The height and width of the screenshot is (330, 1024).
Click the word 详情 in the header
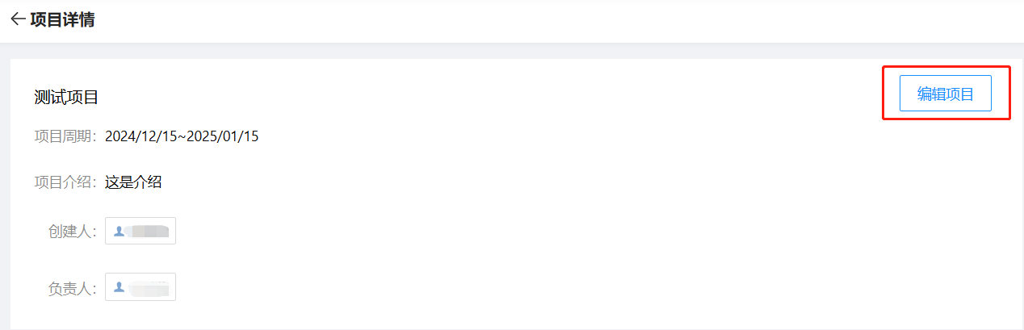(78, 20)
